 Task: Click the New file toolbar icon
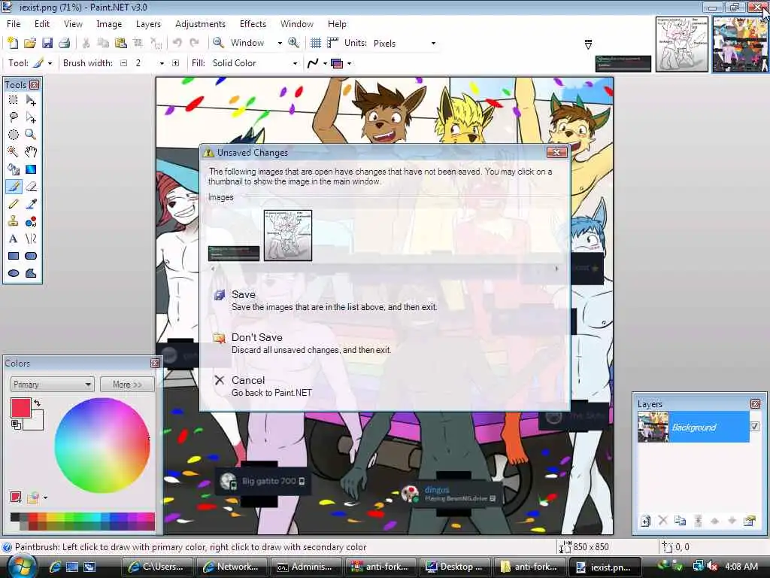pos(12,43)
